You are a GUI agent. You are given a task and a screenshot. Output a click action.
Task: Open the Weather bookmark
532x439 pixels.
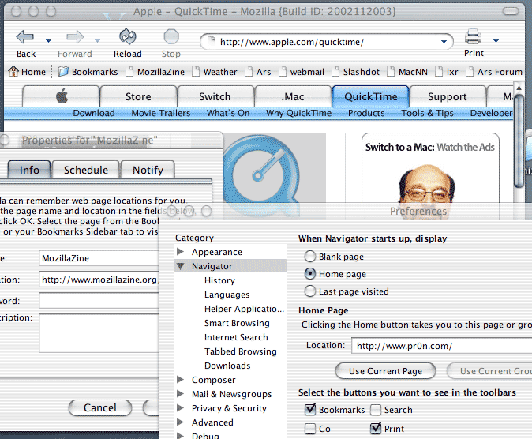215,72
